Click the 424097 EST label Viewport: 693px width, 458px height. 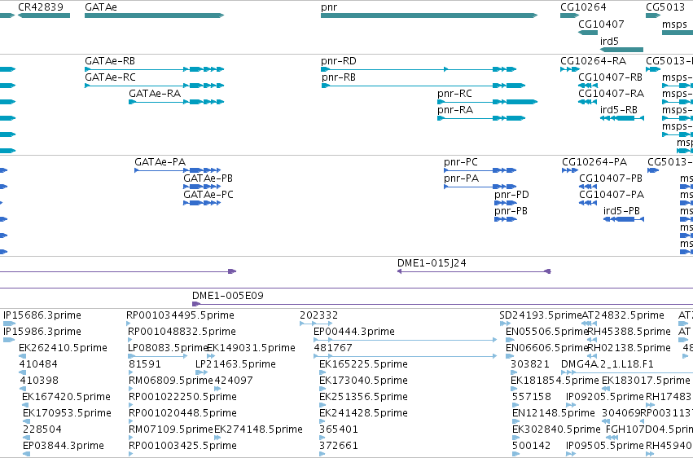pos(234,381)
